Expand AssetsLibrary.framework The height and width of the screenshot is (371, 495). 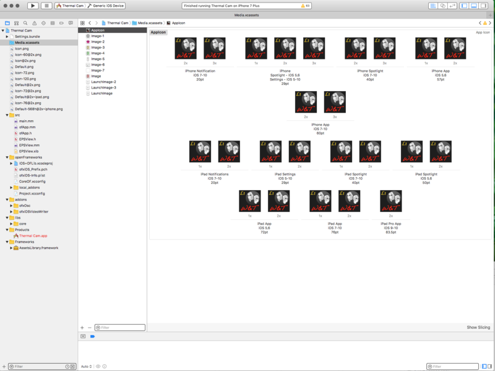(11, 248)
